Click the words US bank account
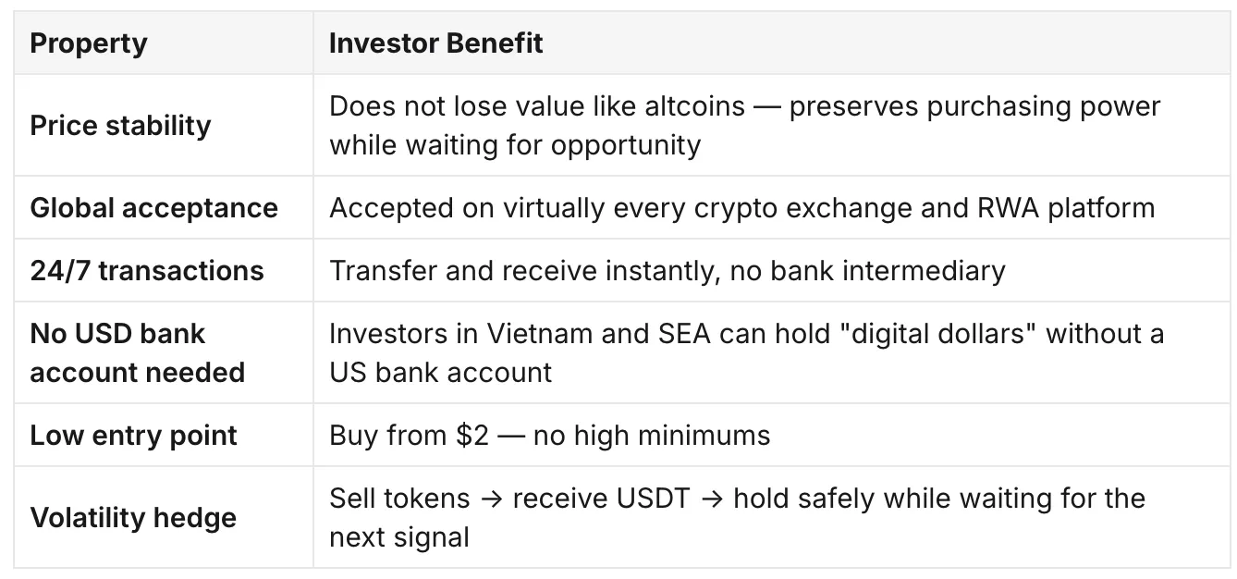 (441, 372)
